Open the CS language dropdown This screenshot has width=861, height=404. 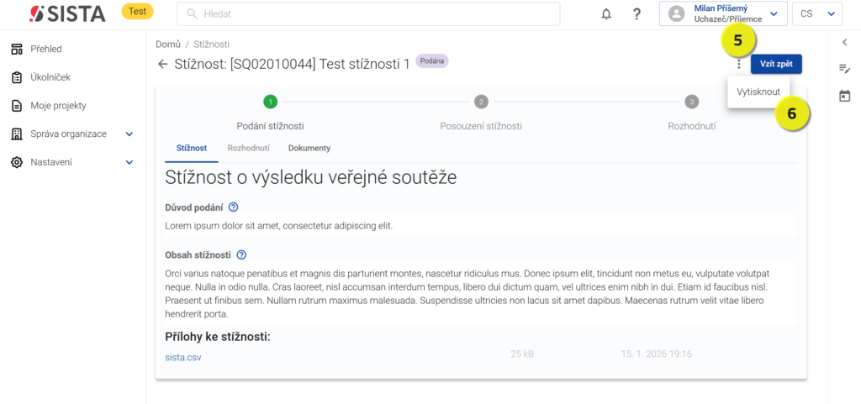pos(816,14)
